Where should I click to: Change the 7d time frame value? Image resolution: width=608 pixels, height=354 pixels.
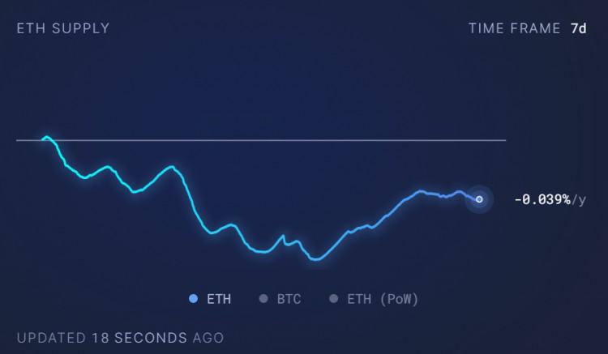tap(579, 28)
